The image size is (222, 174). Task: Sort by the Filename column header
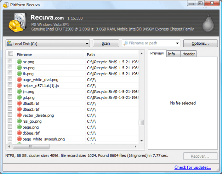coord(50,54)
